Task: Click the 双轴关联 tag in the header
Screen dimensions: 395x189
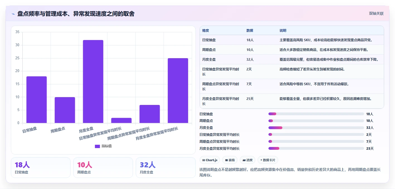Action: pos(376,14)
